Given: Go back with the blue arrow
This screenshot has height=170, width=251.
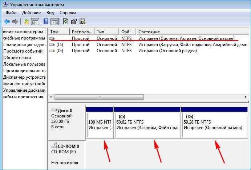Looking at the screenshot, I should [7, 21].
